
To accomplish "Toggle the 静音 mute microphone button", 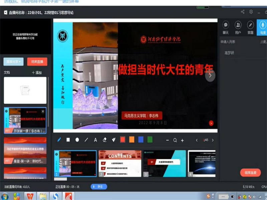I will pyautogui.click(x=99, y=187).
